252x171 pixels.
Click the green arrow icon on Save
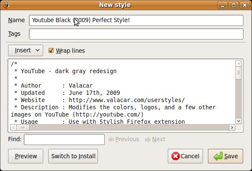click(218, 156)
